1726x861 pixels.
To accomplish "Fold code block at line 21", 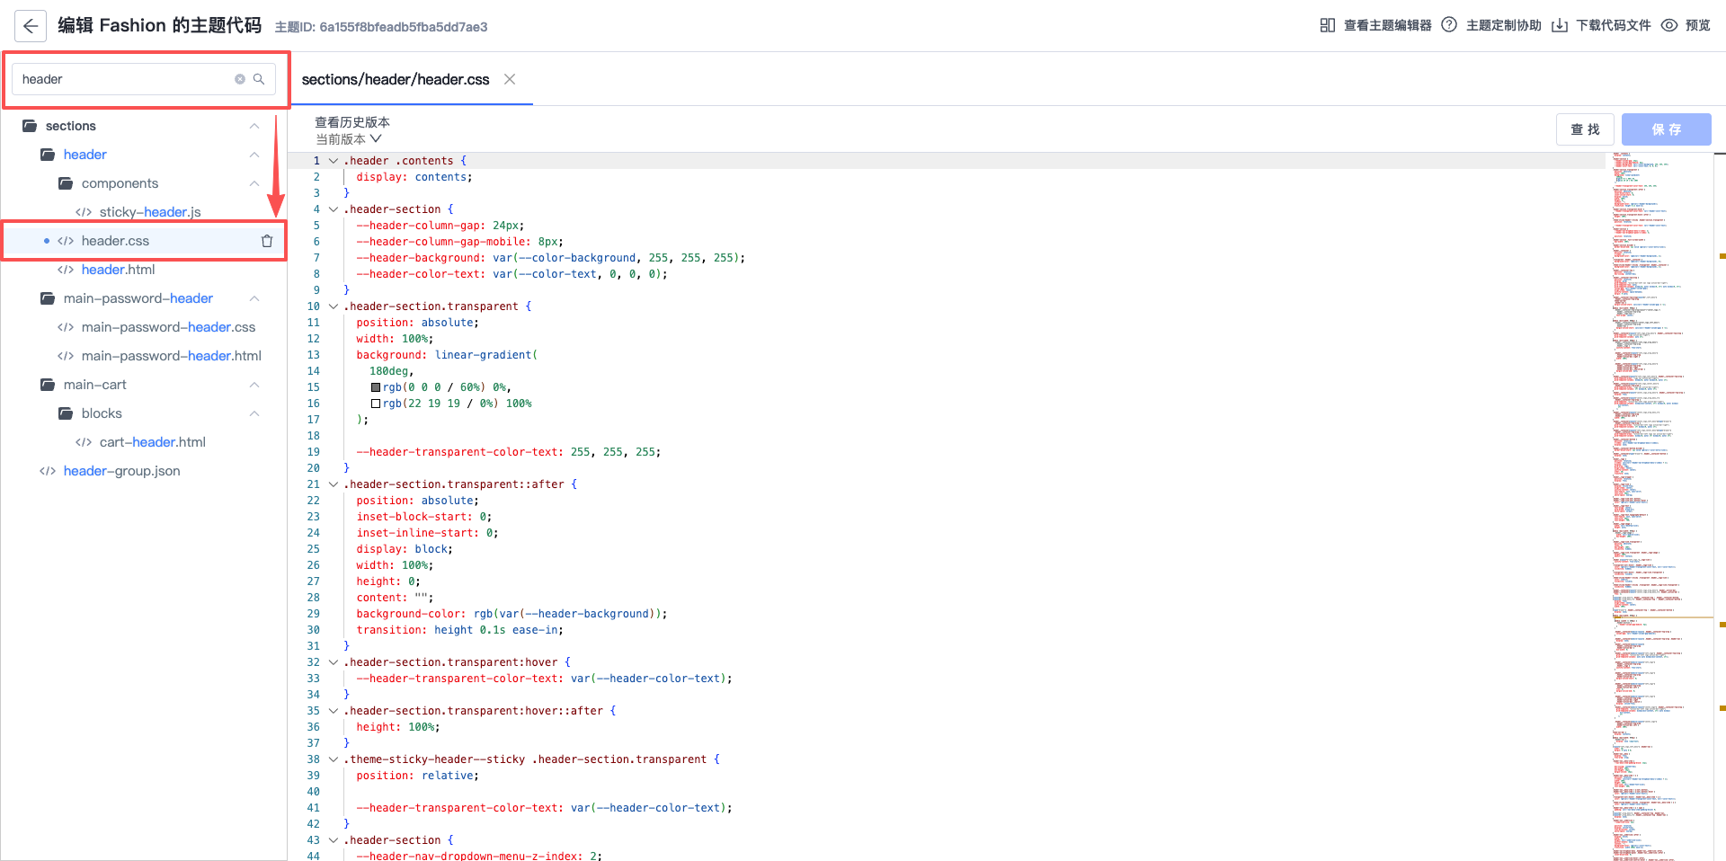I will pyautogui.click(x=334, y=484).
